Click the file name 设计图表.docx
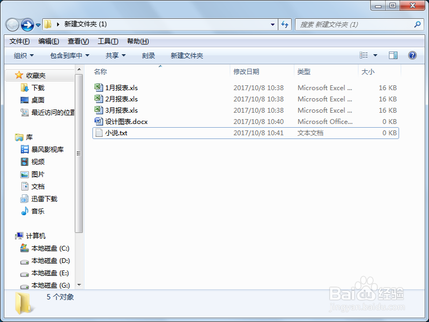Screen dimensions: 429x322 pos(127,122)
